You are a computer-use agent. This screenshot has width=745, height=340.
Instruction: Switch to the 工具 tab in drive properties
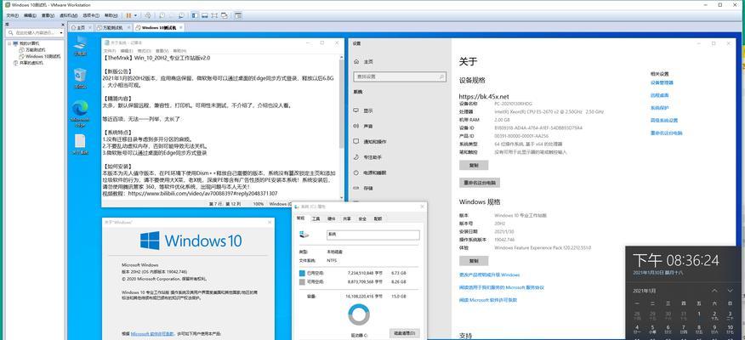pyautogui.click(x=316, y=219)
